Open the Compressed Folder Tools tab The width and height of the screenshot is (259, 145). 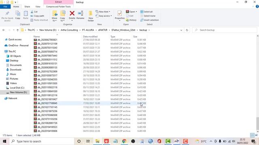[58, 6]
